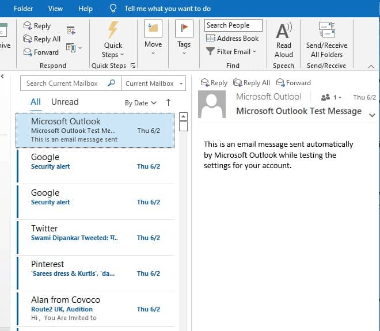This screenshot has height=331, width=380.
Task: Open the Twitter Swami Dipankar email
Action: [96, 238]
